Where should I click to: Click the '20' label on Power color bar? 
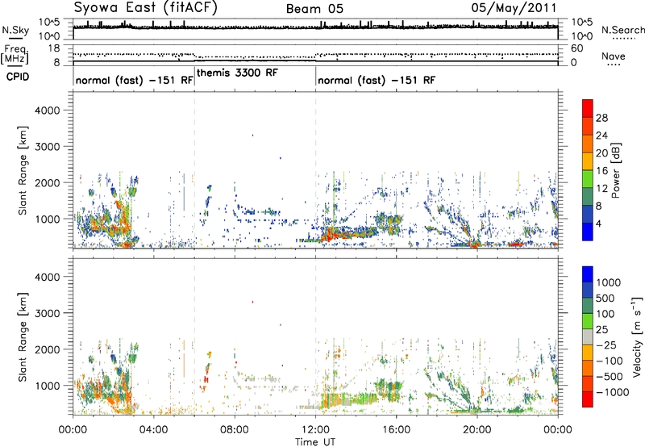coord(601,153)
